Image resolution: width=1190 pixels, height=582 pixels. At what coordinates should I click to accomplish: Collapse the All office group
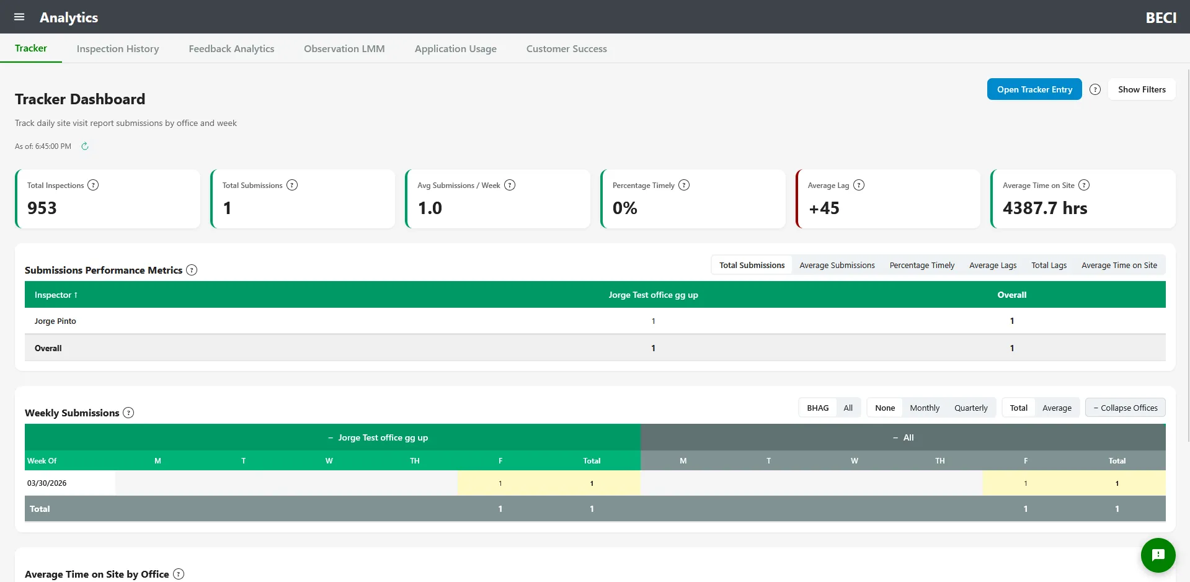pos(895,437)
